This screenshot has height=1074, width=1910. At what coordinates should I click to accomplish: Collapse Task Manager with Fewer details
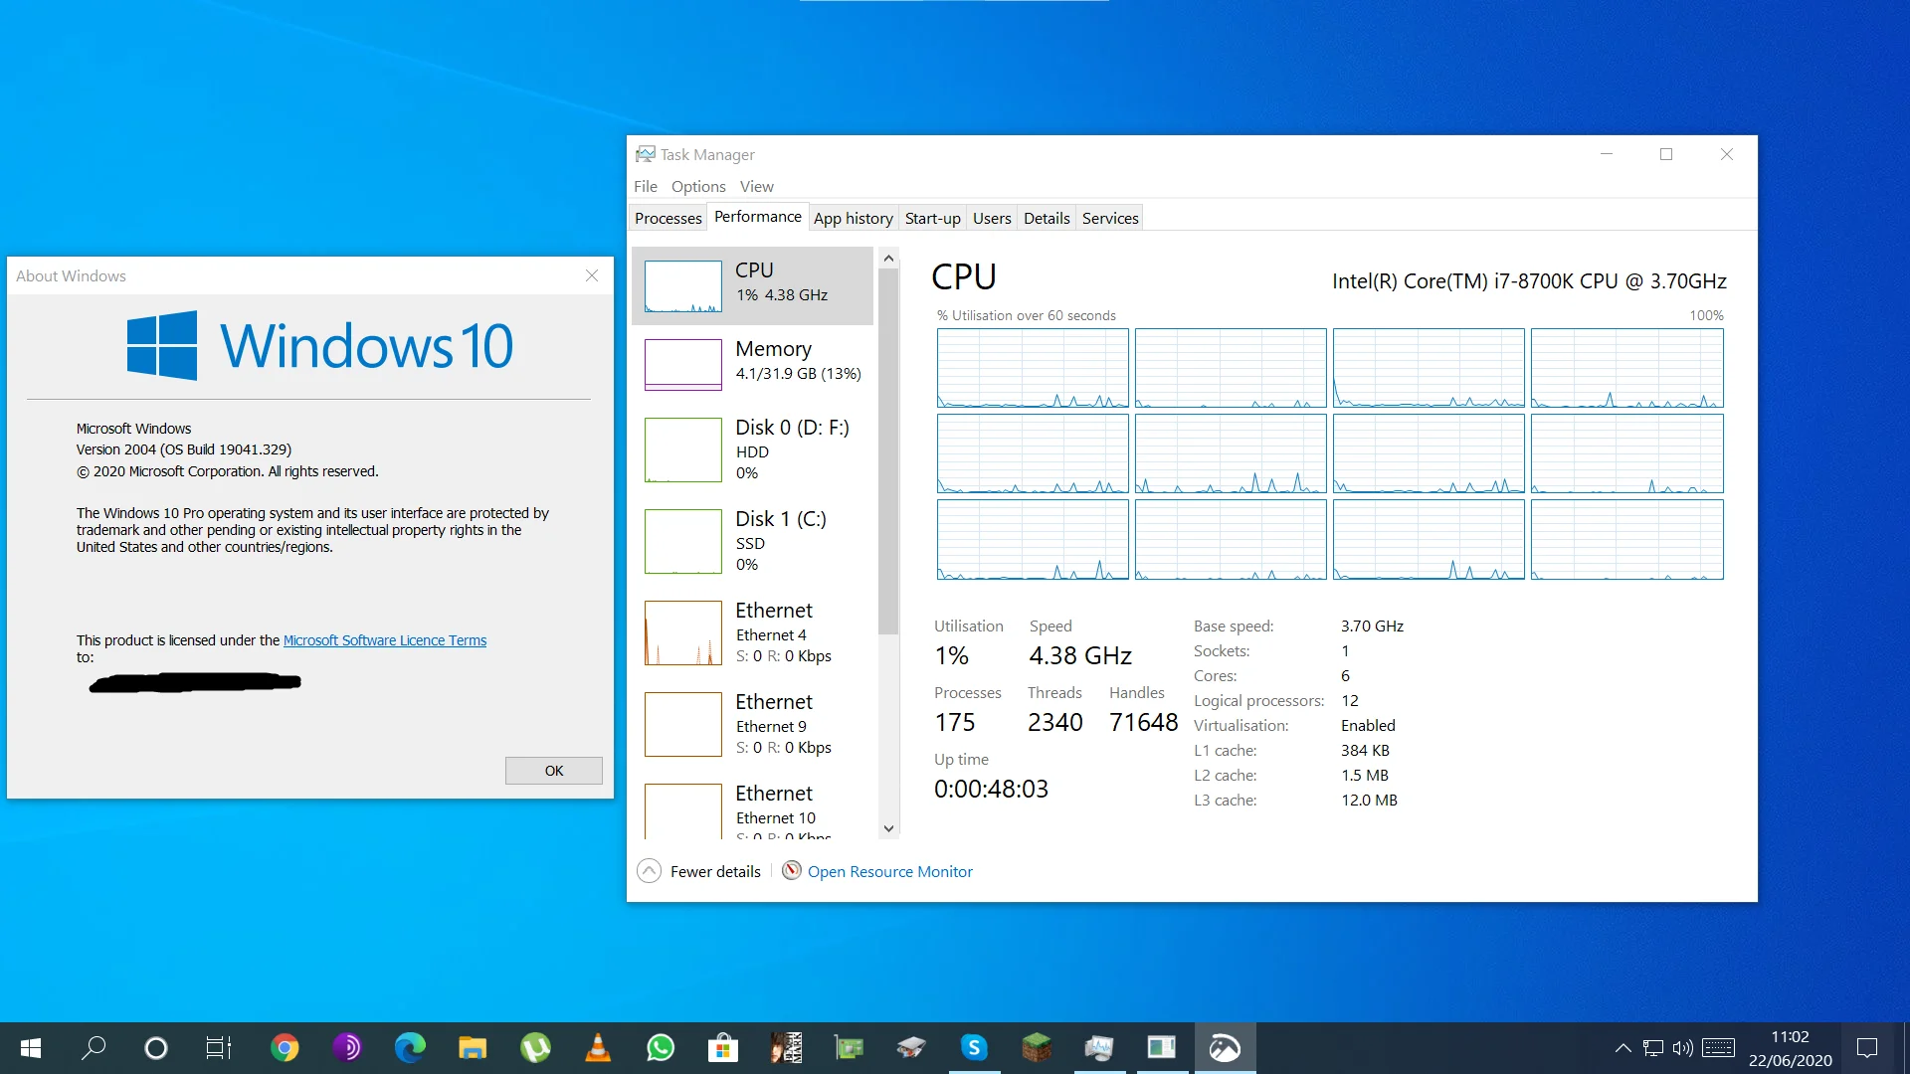(699, 871)
